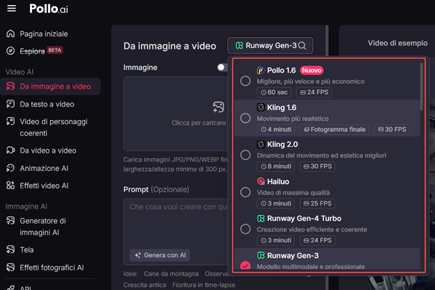435x290 pixels.
Task: Click the Da immagine a video sidebar icon
Action: [10, 86]
